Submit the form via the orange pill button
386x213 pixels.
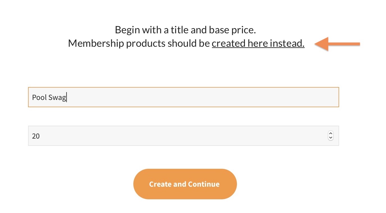tap(185, 184)
